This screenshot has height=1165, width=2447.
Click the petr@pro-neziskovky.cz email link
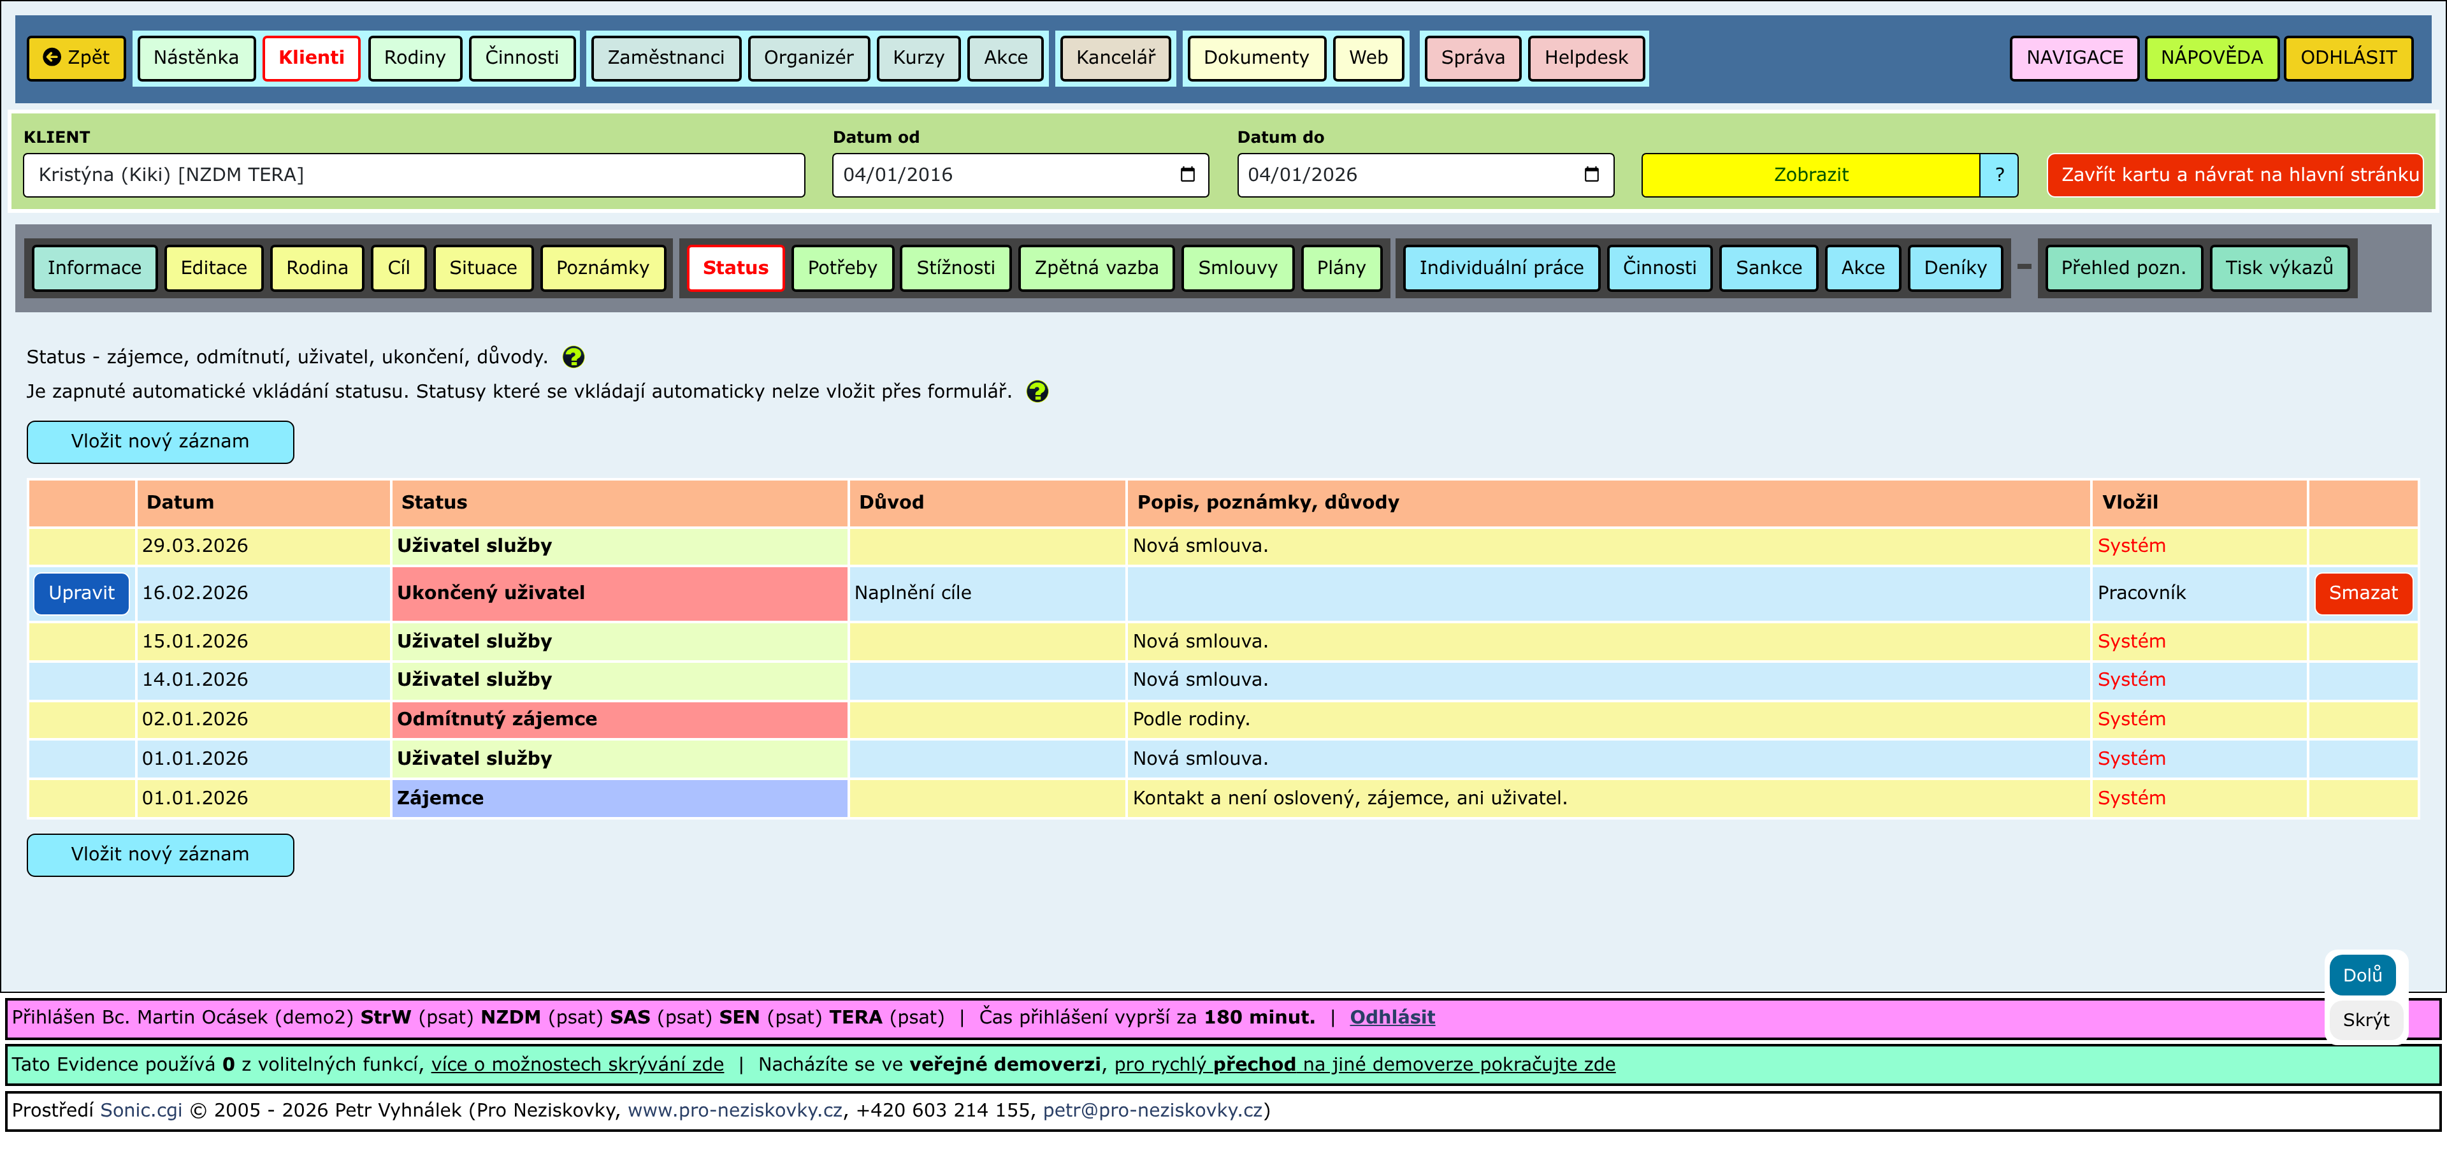click(1153, 1111)
